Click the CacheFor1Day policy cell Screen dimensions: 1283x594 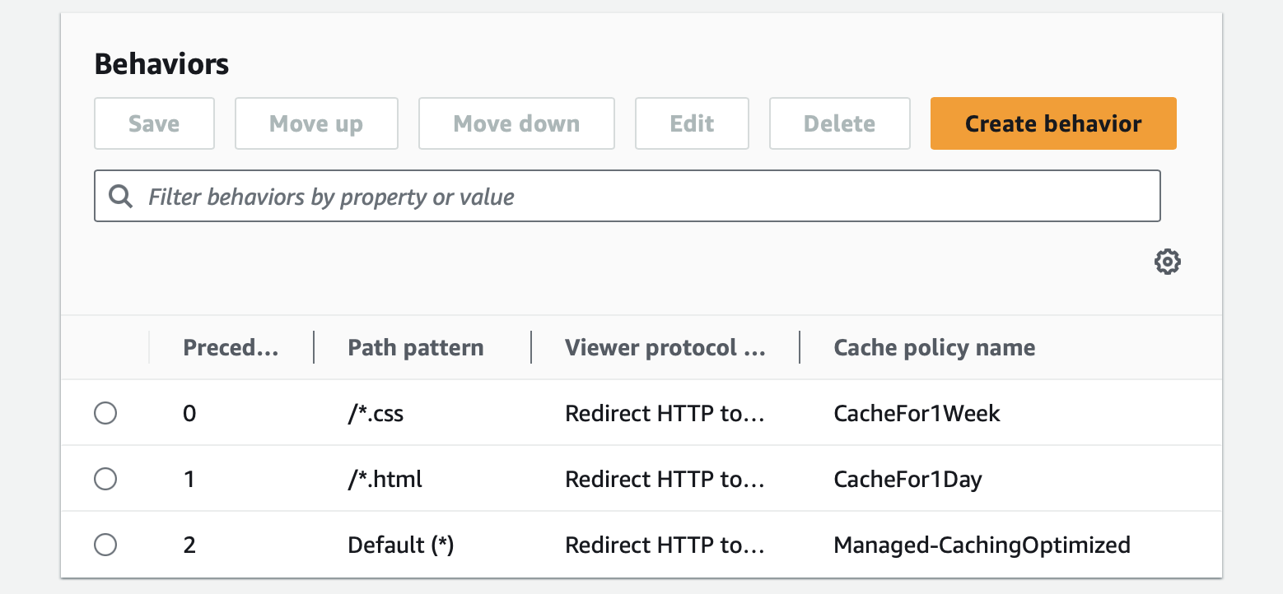(907, 479)
